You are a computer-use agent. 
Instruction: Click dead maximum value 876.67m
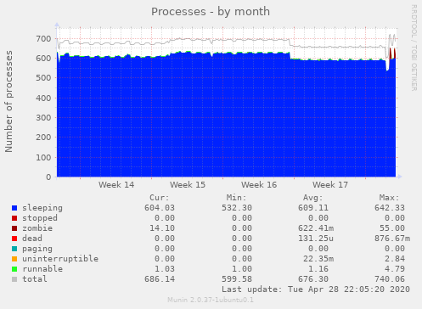pyautogui.click(x=392, y=239)
